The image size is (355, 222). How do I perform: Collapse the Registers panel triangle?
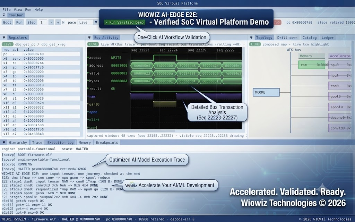click(3, 37)
